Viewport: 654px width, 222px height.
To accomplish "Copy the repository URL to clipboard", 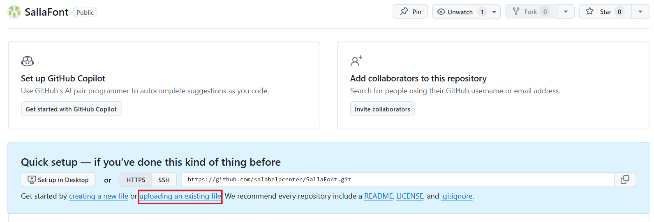I will coord(625,180).
